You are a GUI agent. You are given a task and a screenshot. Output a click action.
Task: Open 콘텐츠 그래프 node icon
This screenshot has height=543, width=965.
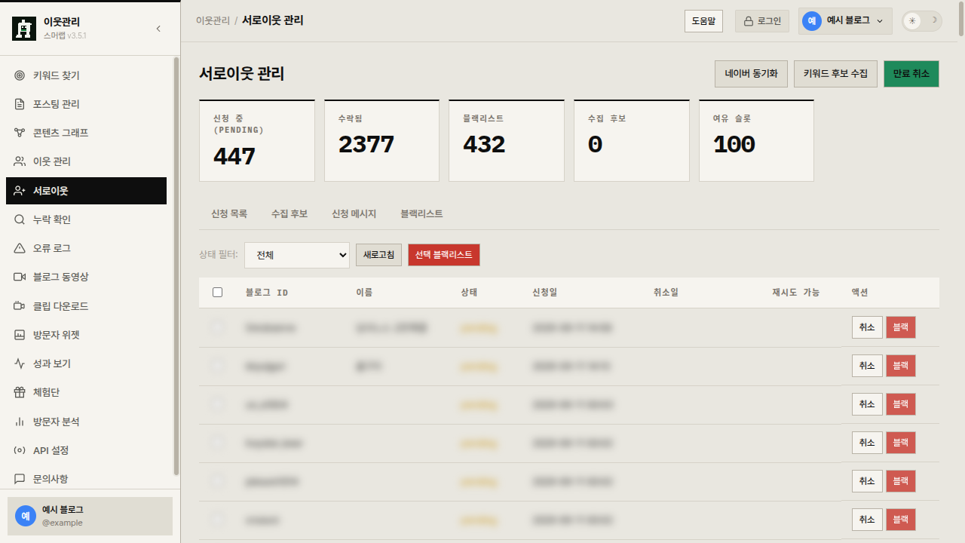pos(20,133)
